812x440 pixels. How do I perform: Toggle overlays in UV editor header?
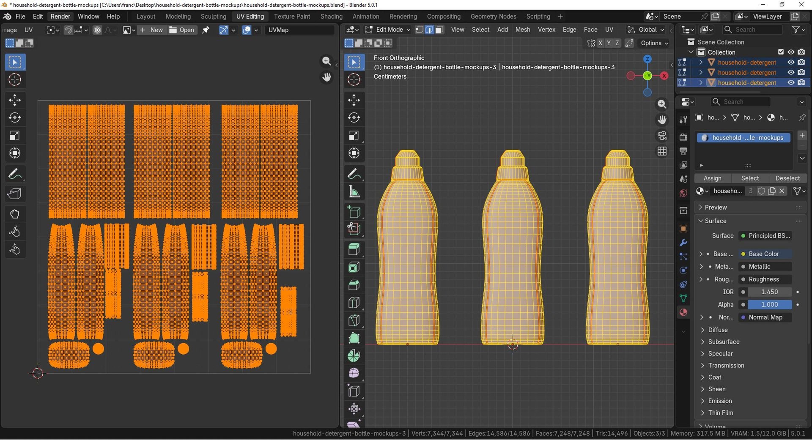coord(247,30)
